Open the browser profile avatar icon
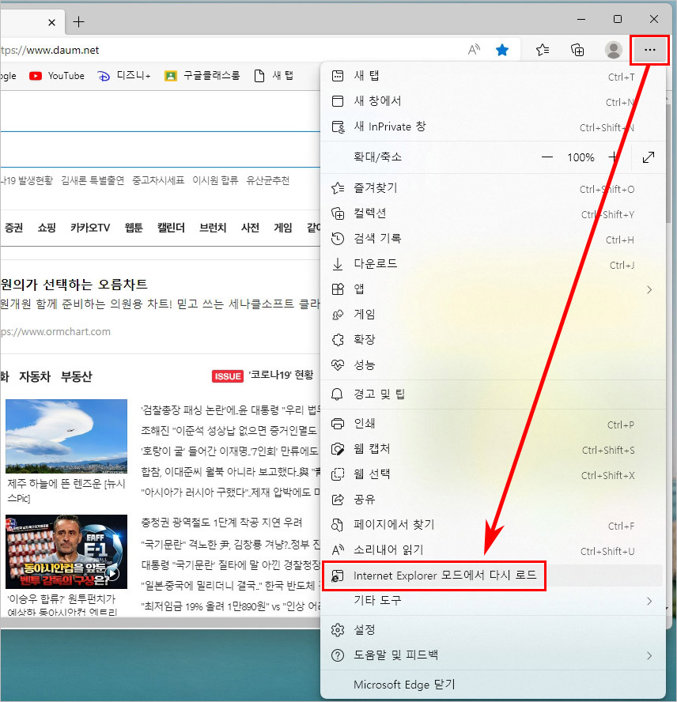677x702 pixels. click(613, 49)
